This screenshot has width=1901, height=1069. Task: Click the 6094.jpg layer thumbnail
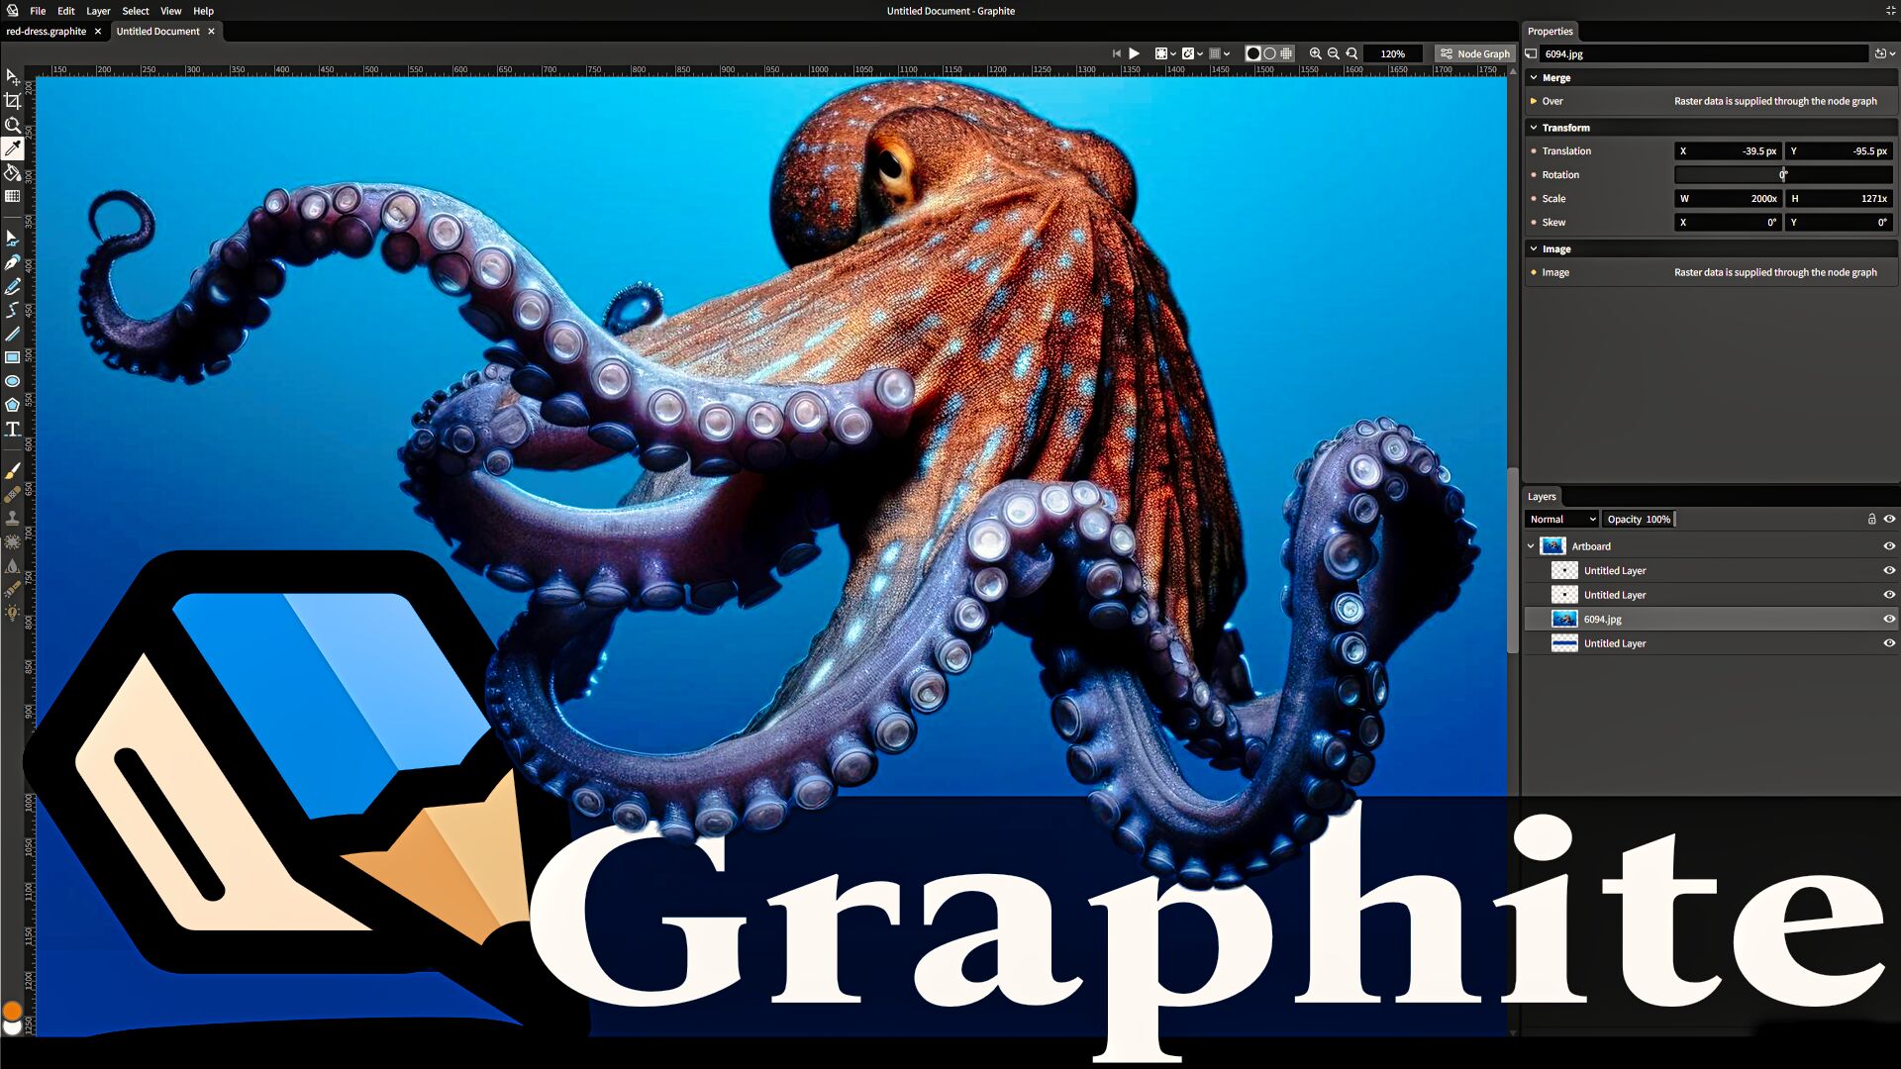(1565, 619)
